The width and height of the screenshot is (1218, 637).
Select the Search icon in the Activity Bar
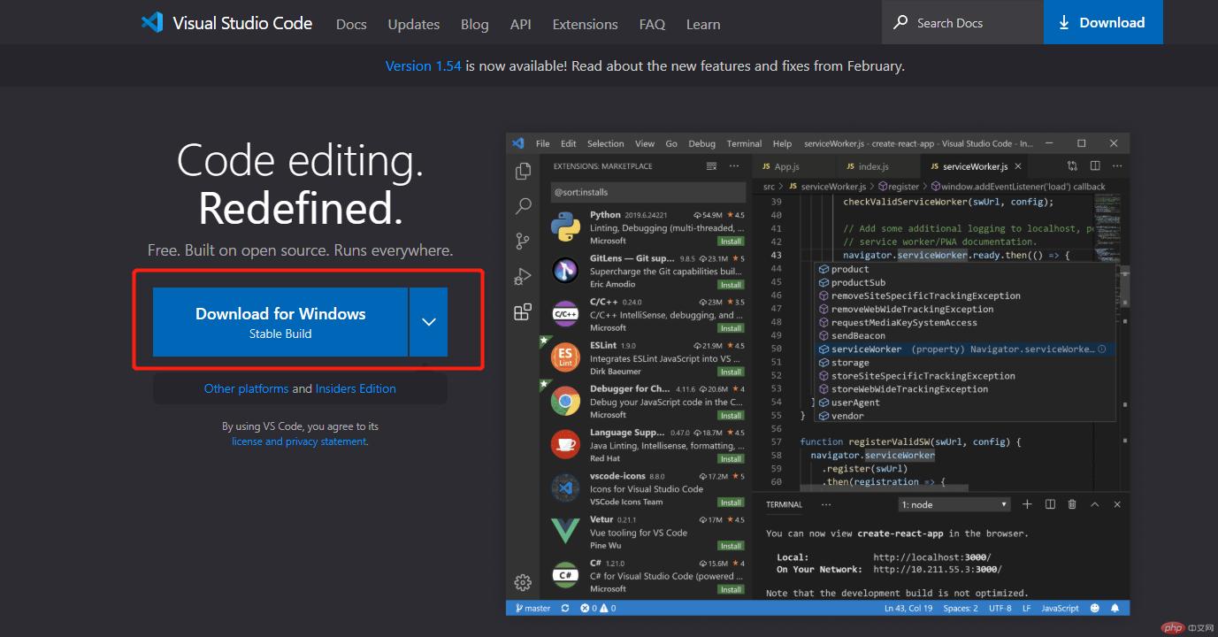(x=523, y=205)
